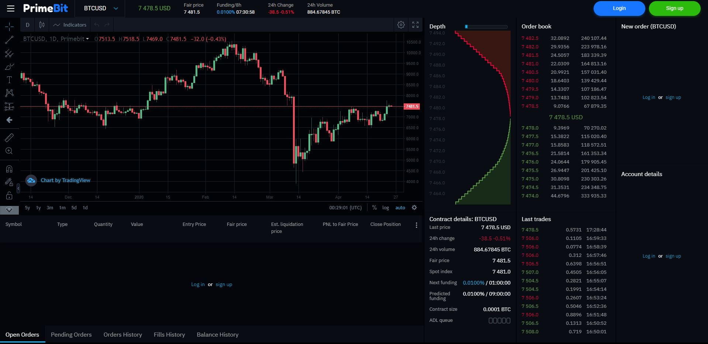
Task: Enable magnet mode for drawings
Action: (9, 169)
